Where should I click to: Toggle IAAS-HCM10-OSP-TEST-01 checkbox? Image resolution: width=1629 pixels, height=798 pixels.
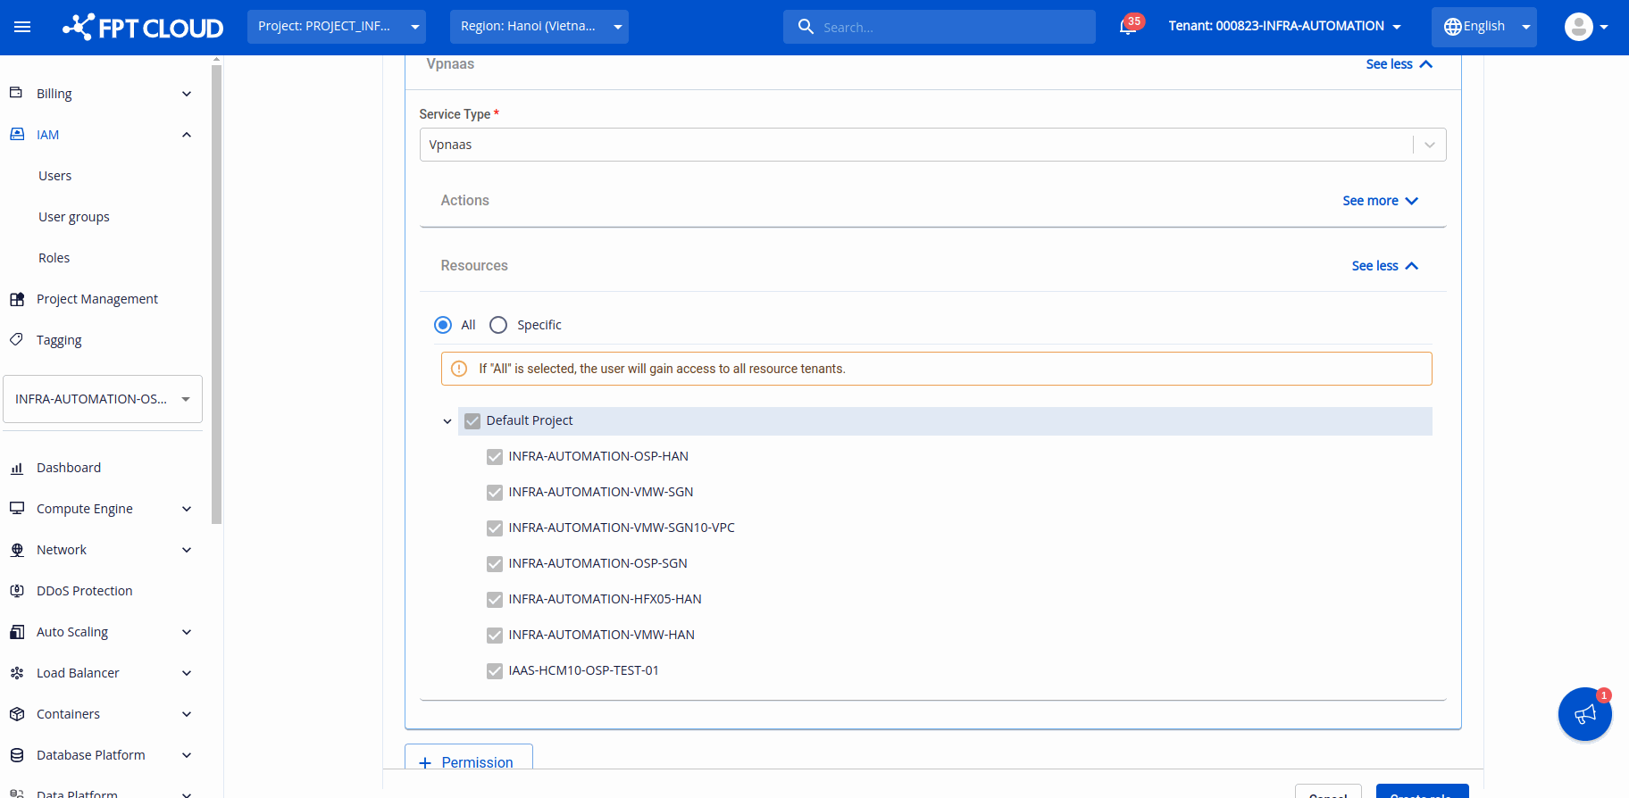click(x=495, y=670)
